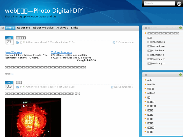Image resolution: width=183 pixels, height=137 pixels.
Task: Click 'Author: web' text in Apr 27 post
Action: tap(32, 42)
